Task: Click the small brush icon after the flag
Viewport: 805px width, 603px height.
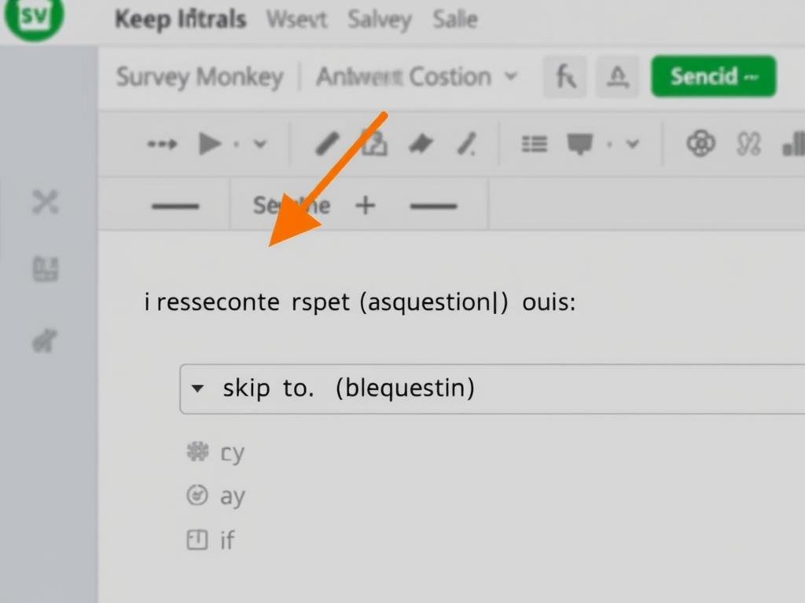Action: [x=466, y=143]
